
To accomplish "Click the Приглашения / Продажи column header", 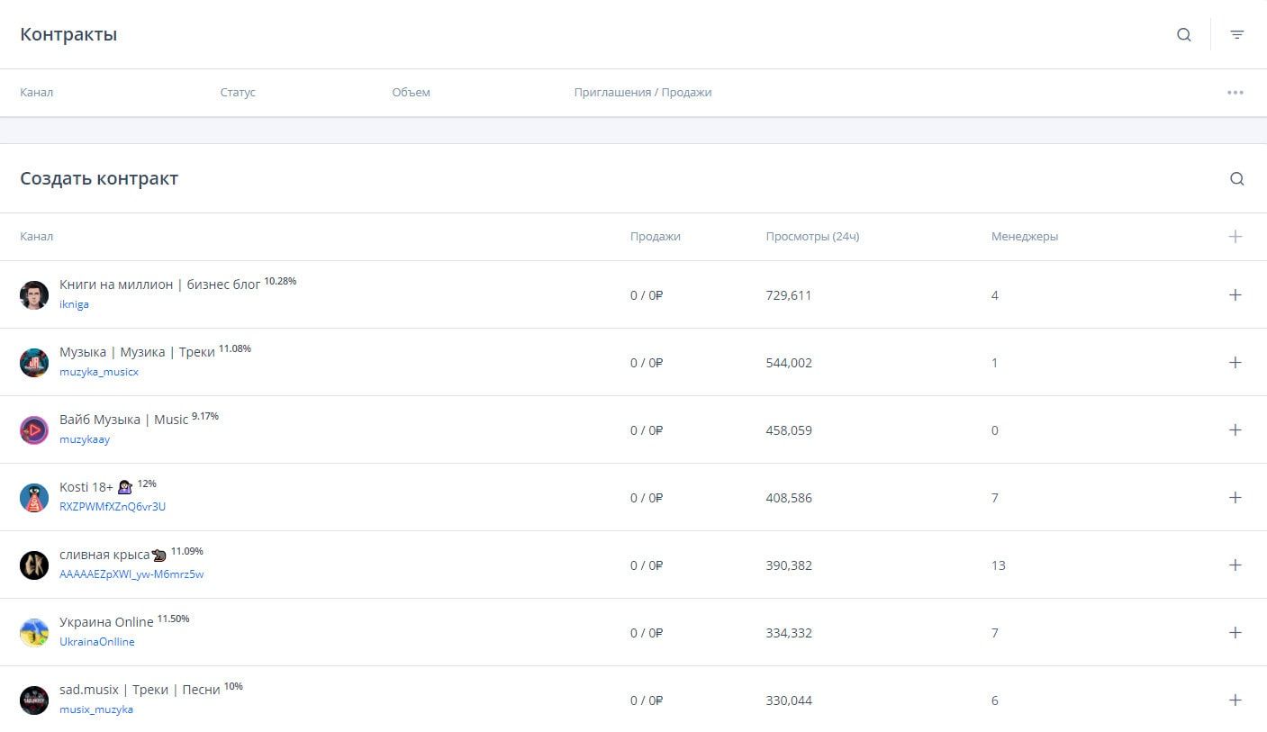I will (643, 93).
